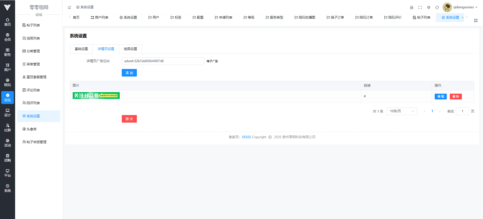
Task: Switch to the 基础设置 tab
Action: 81,49
